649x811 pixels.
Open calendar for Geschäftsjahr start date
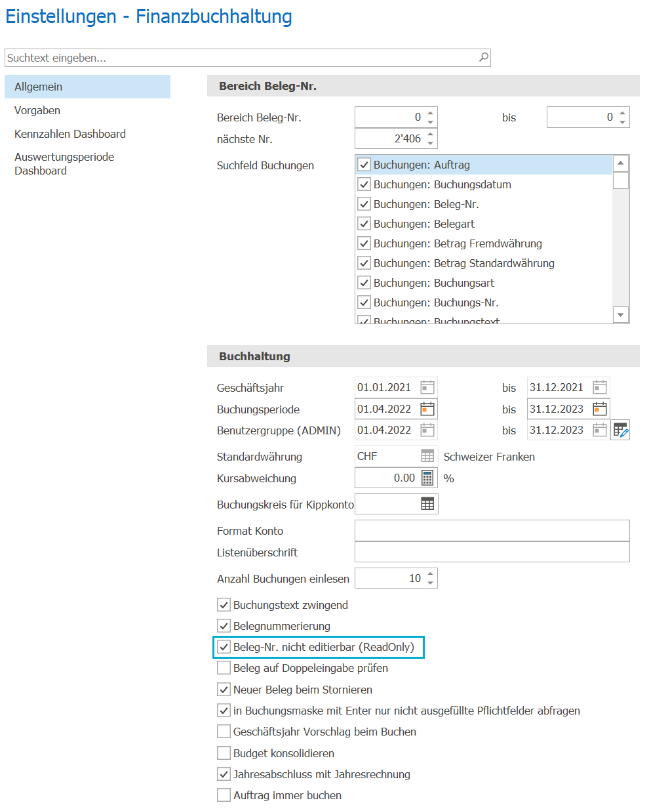pos(427,387)
